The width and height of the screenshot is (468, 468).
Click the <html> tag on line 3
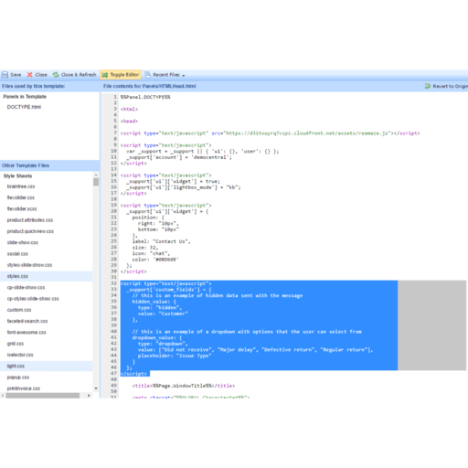click(x=129, y=109)
